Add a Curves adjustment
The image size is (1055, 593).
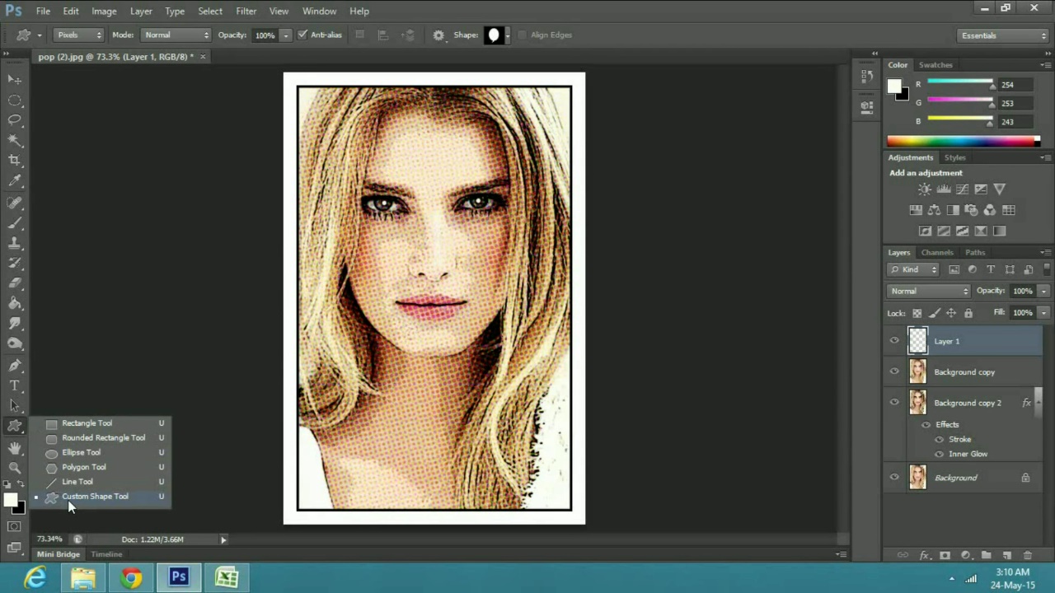tap(962, 189)
